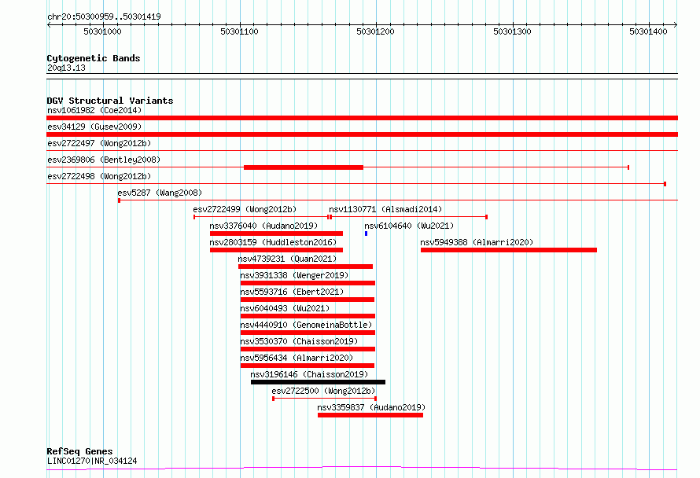Click the esv2369806 (Bentley2008) label
Image resolution: width=700 pixels, height=478 pixels.
coord(104,160)
